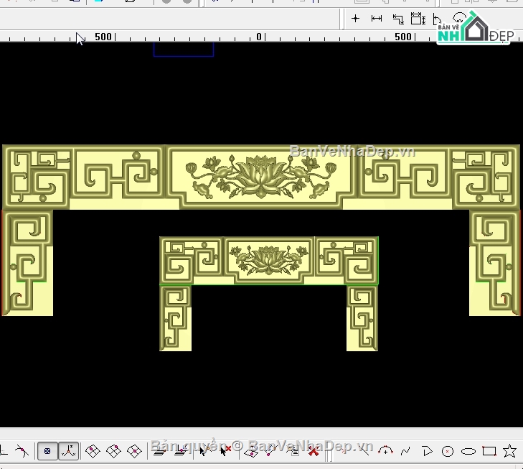Click the horizontal ruler at the 0 mark
The image size is (523, 469).
(x=259, y=37)
